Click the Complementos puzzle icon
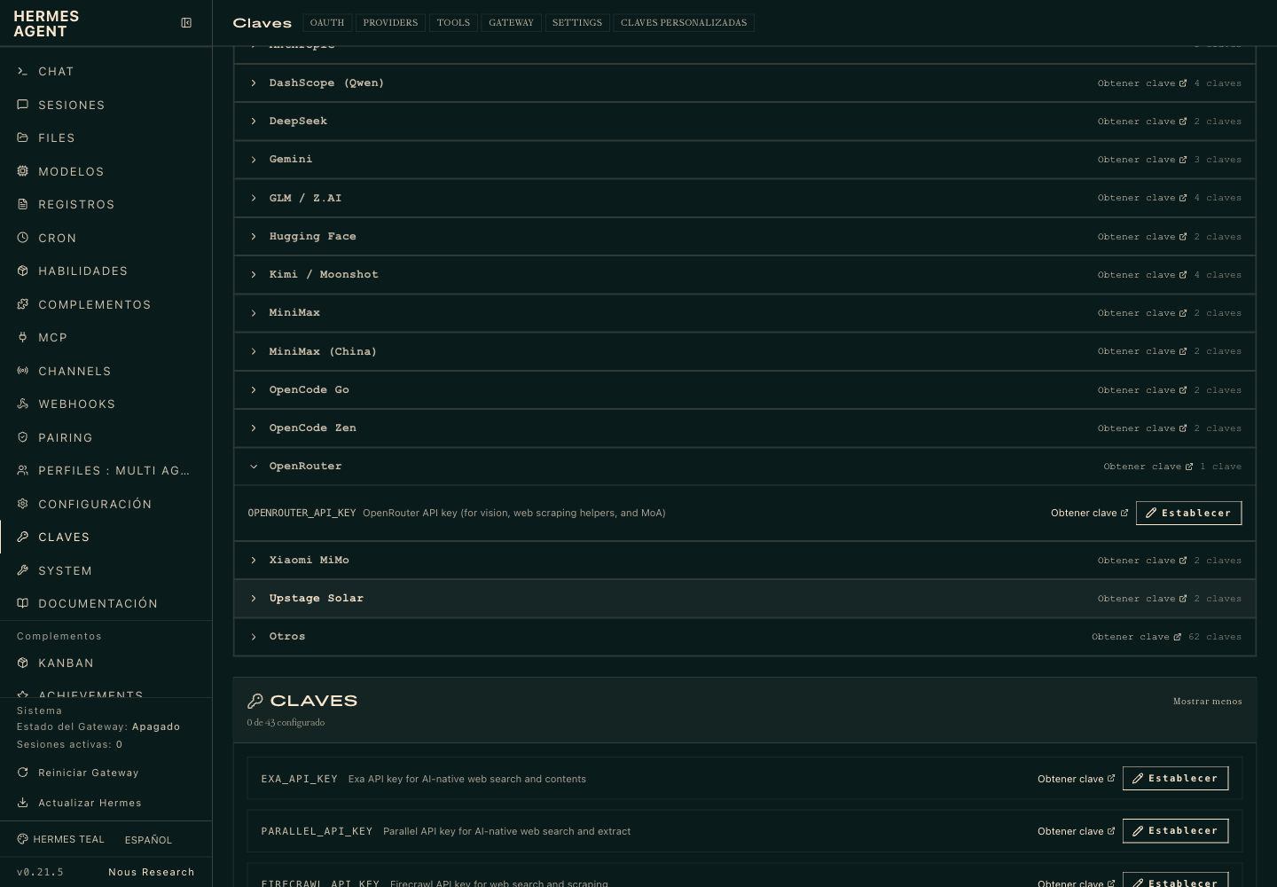 (23, 304)
